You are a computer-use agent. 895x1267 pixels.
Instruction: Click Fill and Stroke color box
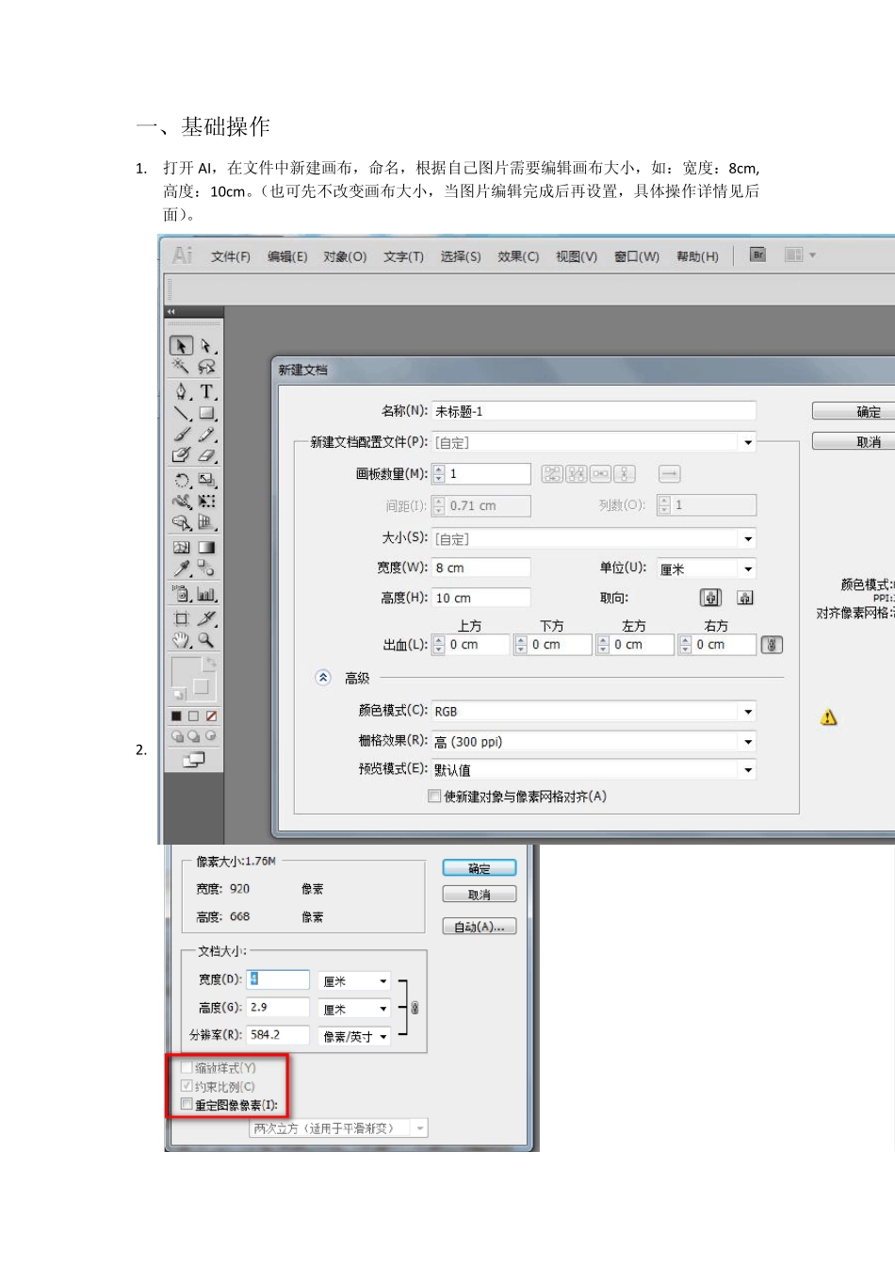(193, 678)
